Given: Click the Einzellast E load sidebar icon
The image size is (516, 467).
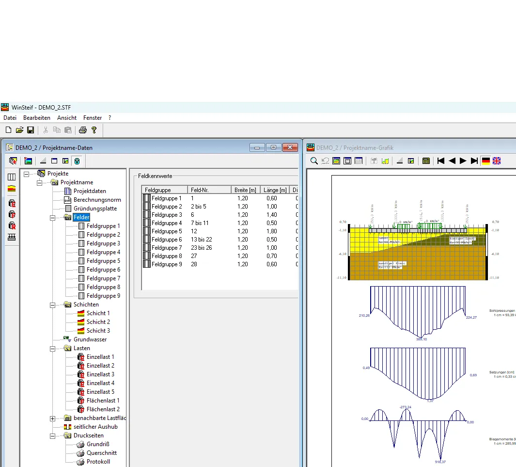Looking at the screenshot, I should tap(12, 203).
